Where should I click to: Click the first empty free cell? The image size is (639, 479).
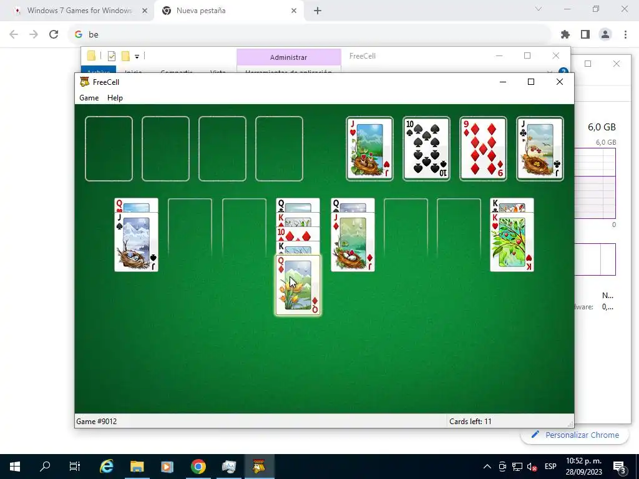pyautogui.click(x=109, y=148)
